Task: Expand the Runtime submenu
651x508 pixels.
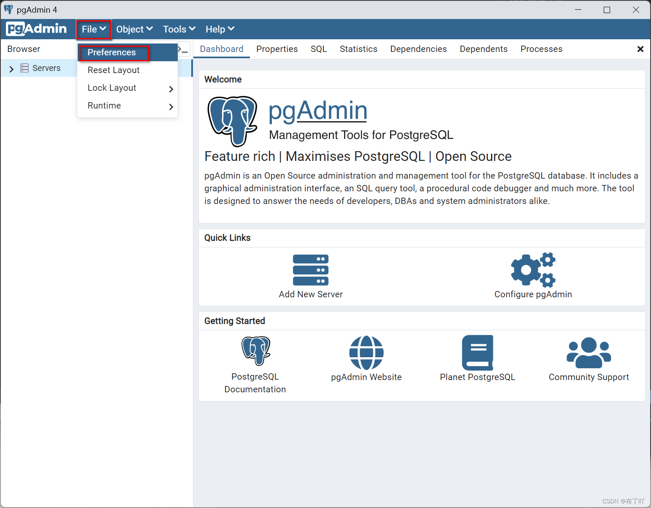Action: [127, 106]
